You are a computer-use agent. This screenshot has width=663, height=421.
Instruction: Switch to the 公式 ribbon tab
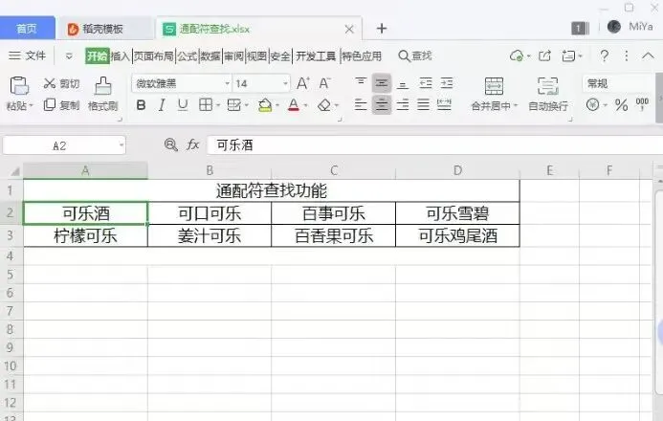pyautogui.click(x=187, y=55)
